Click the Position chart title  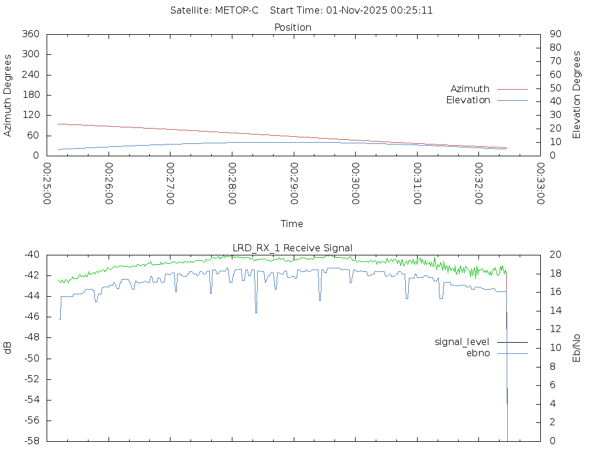click(293, 28)
